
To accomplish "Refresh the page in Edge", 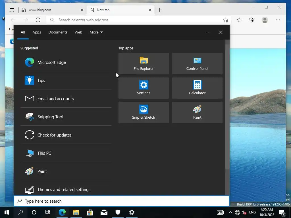I will point(38,20).
